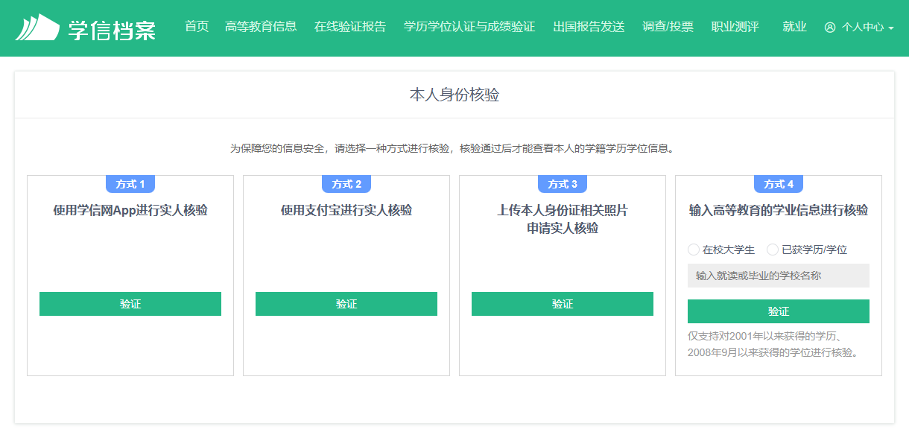This screenshot has height=435, width=909.
Task: Select the 在校大学生 radio button
Action: 694,250
